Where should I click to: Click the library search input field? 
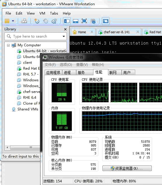point(36,36)
